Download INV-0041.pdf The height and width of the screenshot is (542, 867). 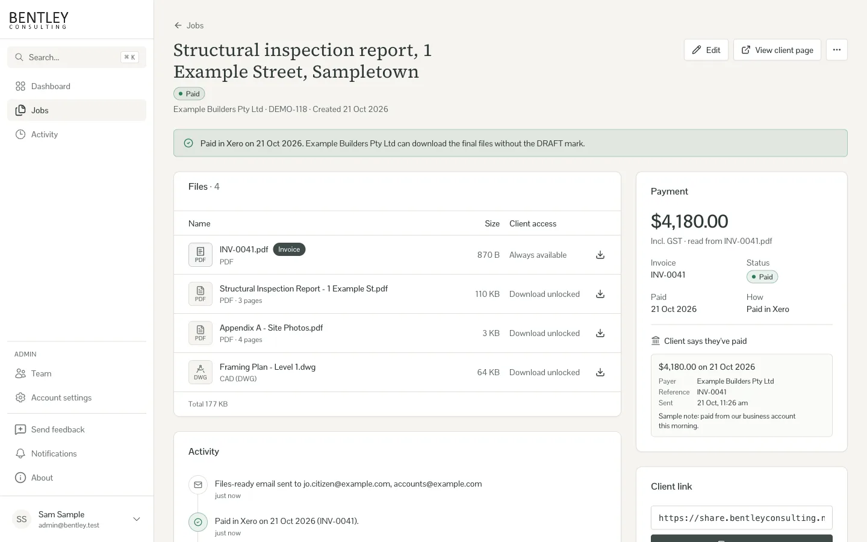600,255
